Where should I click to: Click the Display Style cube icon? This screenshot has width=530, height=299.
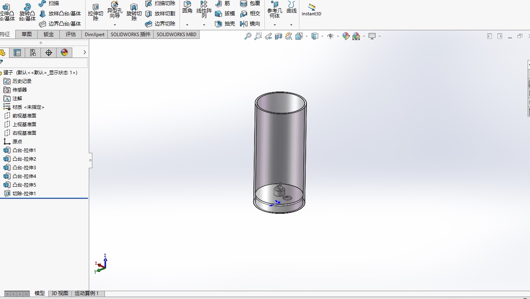tap(315, 36)
